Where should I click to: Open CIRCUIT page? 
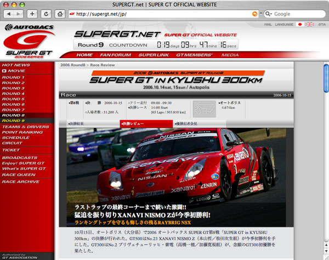click(12, 143)
